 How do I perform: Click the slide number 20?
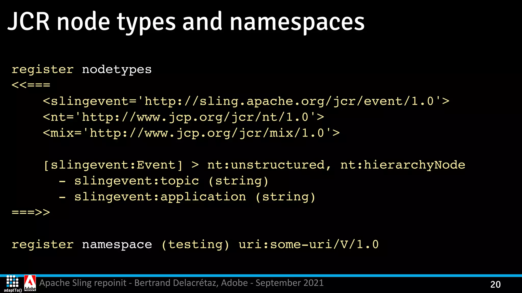click(x=495, y=284)
